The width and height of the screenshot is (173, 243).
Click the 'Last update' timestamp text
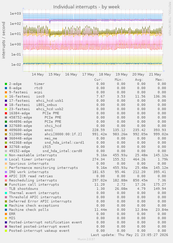point(129,235)
